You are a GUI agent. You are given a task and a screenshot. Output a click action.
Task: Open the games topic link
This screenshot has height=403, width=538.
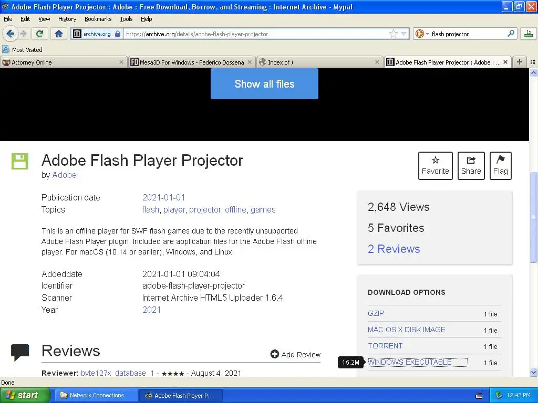263,209
